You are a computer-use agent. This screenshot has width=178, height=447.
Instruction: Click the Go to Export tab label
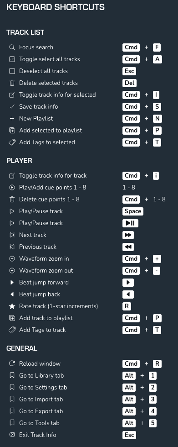(x=41, y=411)
